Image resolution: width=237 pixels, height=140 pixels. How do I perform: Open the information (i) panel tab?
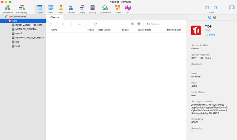(210, 17)
